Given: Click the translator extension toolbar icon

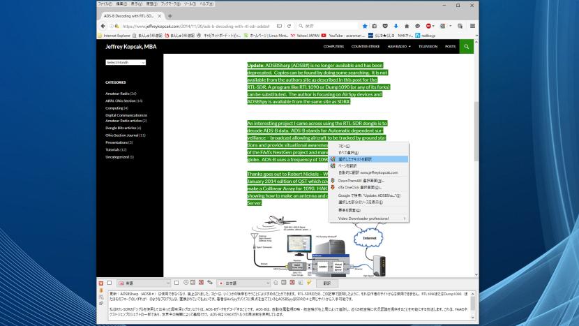Looking at the screenshot, I should tap(442, 26).
